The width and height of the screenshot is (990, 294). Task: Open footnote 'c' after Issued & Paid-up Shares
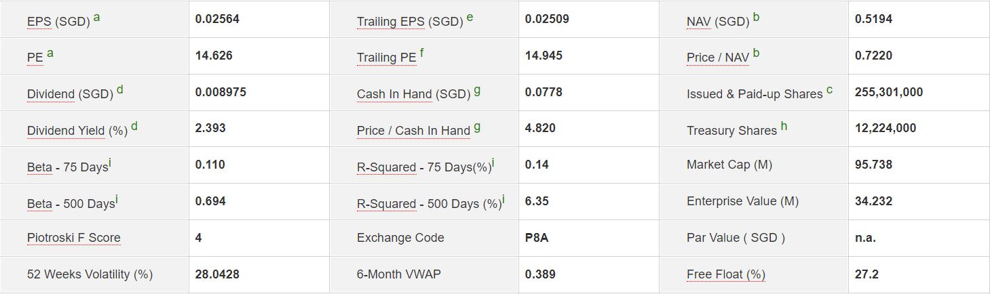tap(830, 90)
